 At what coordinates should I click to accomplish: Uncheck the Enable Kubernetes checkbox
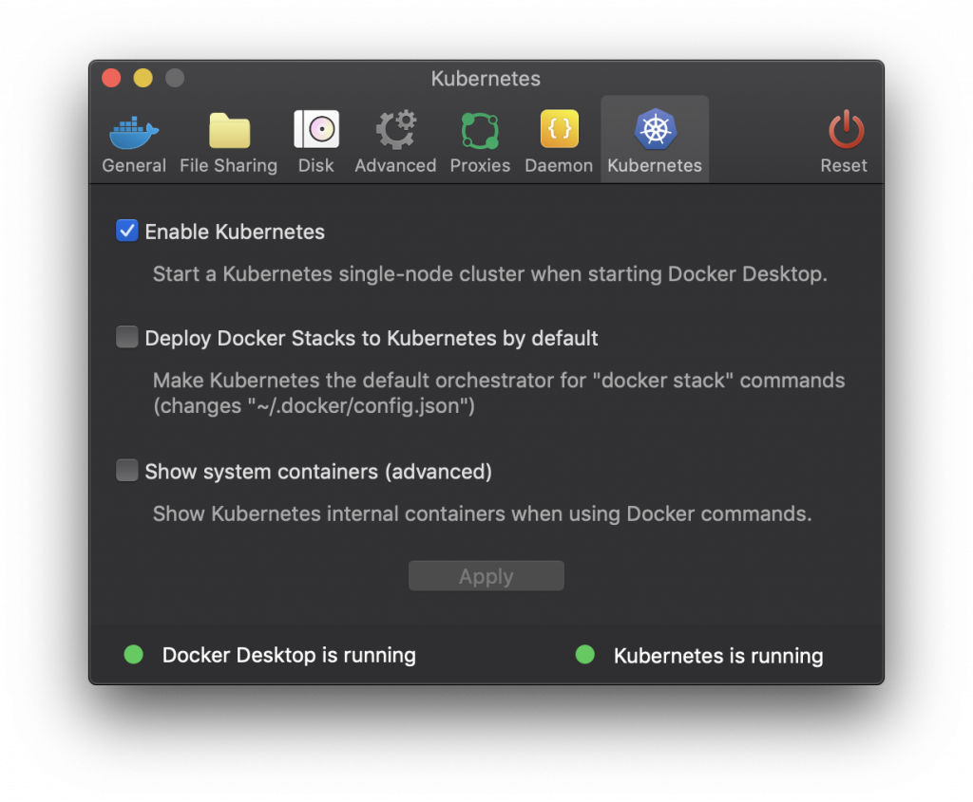[127, 231]
